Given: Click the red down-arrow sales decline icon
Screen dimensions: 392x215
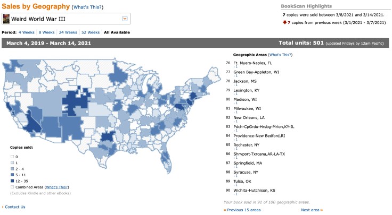Looking at the screenshot, I should [x=284, y=23].
